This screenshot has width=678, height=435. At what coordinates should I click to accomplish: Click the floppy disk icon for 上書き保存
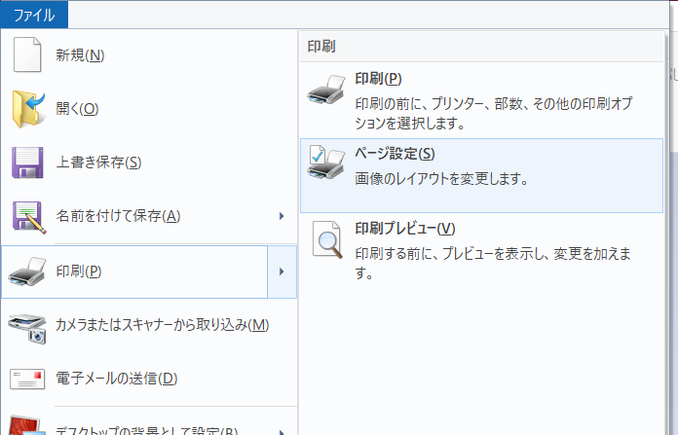coord(27,163)
